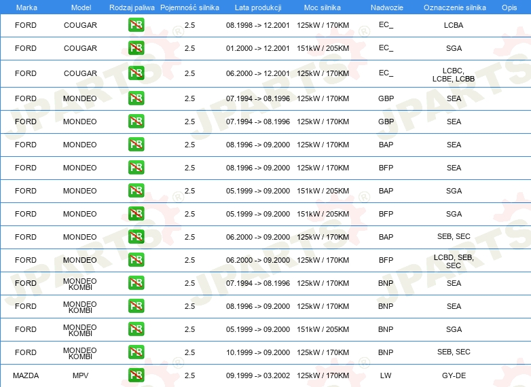This screenshot has height=387, width=531.
Task: Click the fuel icon in the COUGAR SGA row
Action: [x=136, y=48]
